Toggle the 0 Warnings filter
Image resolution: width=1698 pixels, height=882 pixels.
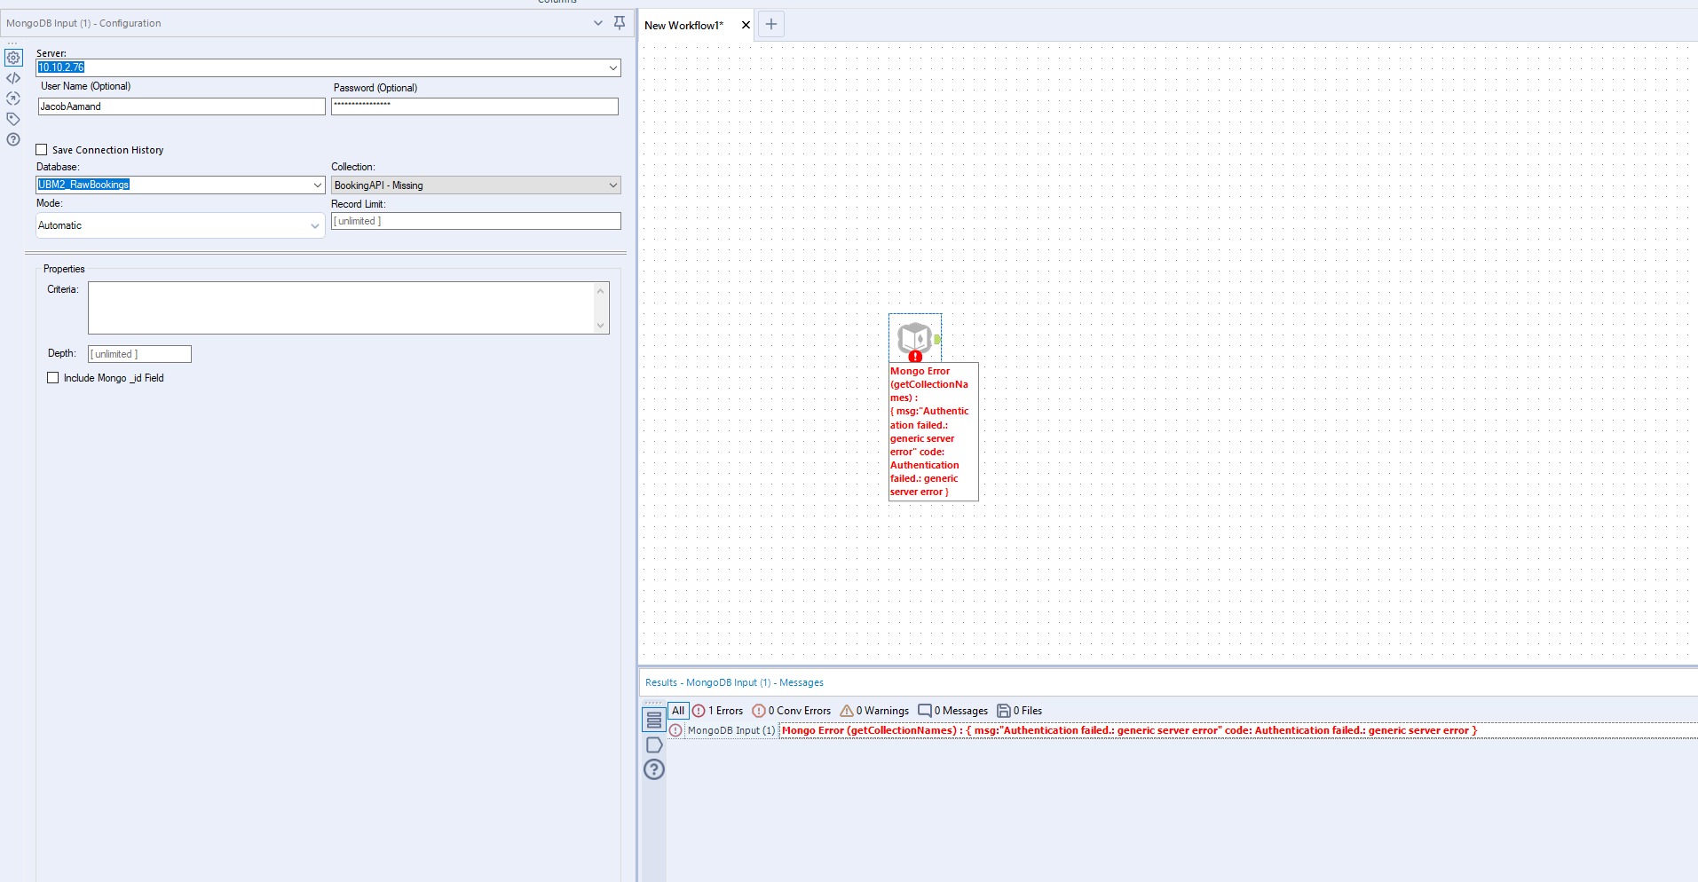coord(873,710)
